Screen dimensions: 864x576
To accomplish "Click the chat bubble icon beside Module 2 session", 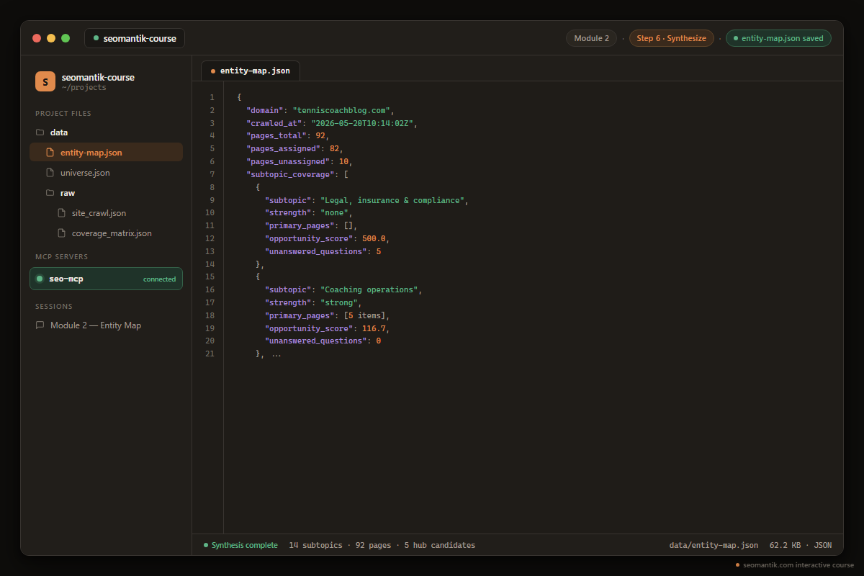I will [40, 325].
